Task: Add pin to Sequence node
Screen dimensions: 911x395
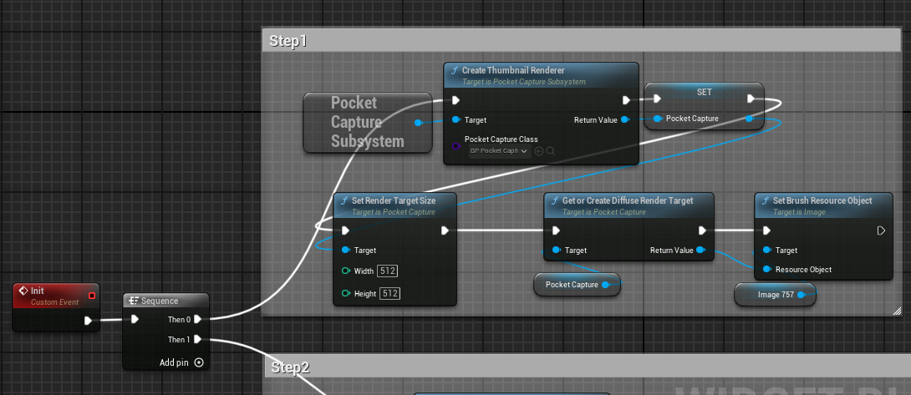Action: point(182,362)
